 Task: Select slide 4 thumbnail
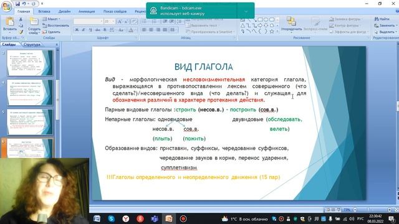pos(30,92)
